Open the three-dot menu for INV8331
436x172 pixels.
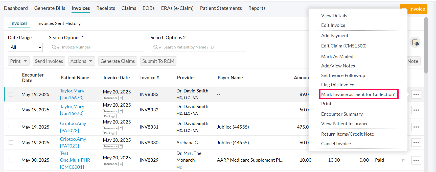[416, 127]
